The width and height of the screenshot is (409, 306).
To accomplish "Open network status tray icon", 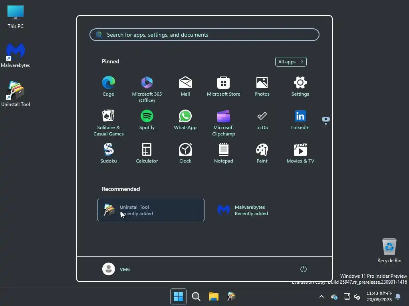I will point(347,296).
